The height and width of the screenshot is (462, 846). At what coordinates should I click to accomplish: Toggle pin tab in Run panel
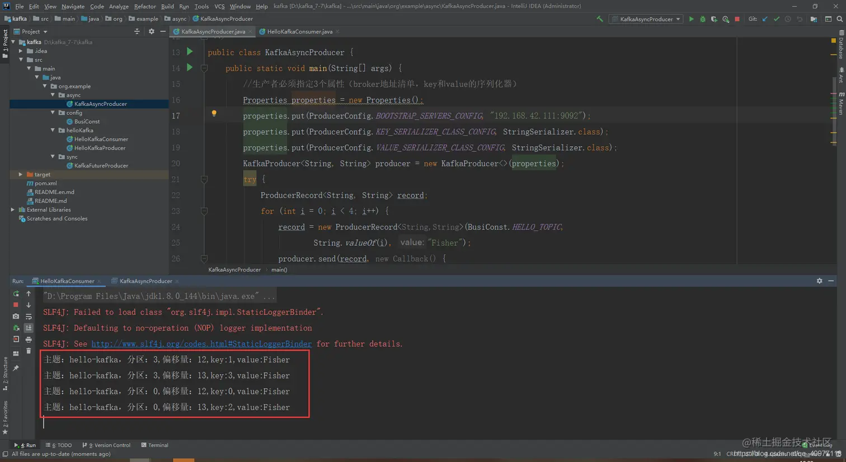coord(16,368)
